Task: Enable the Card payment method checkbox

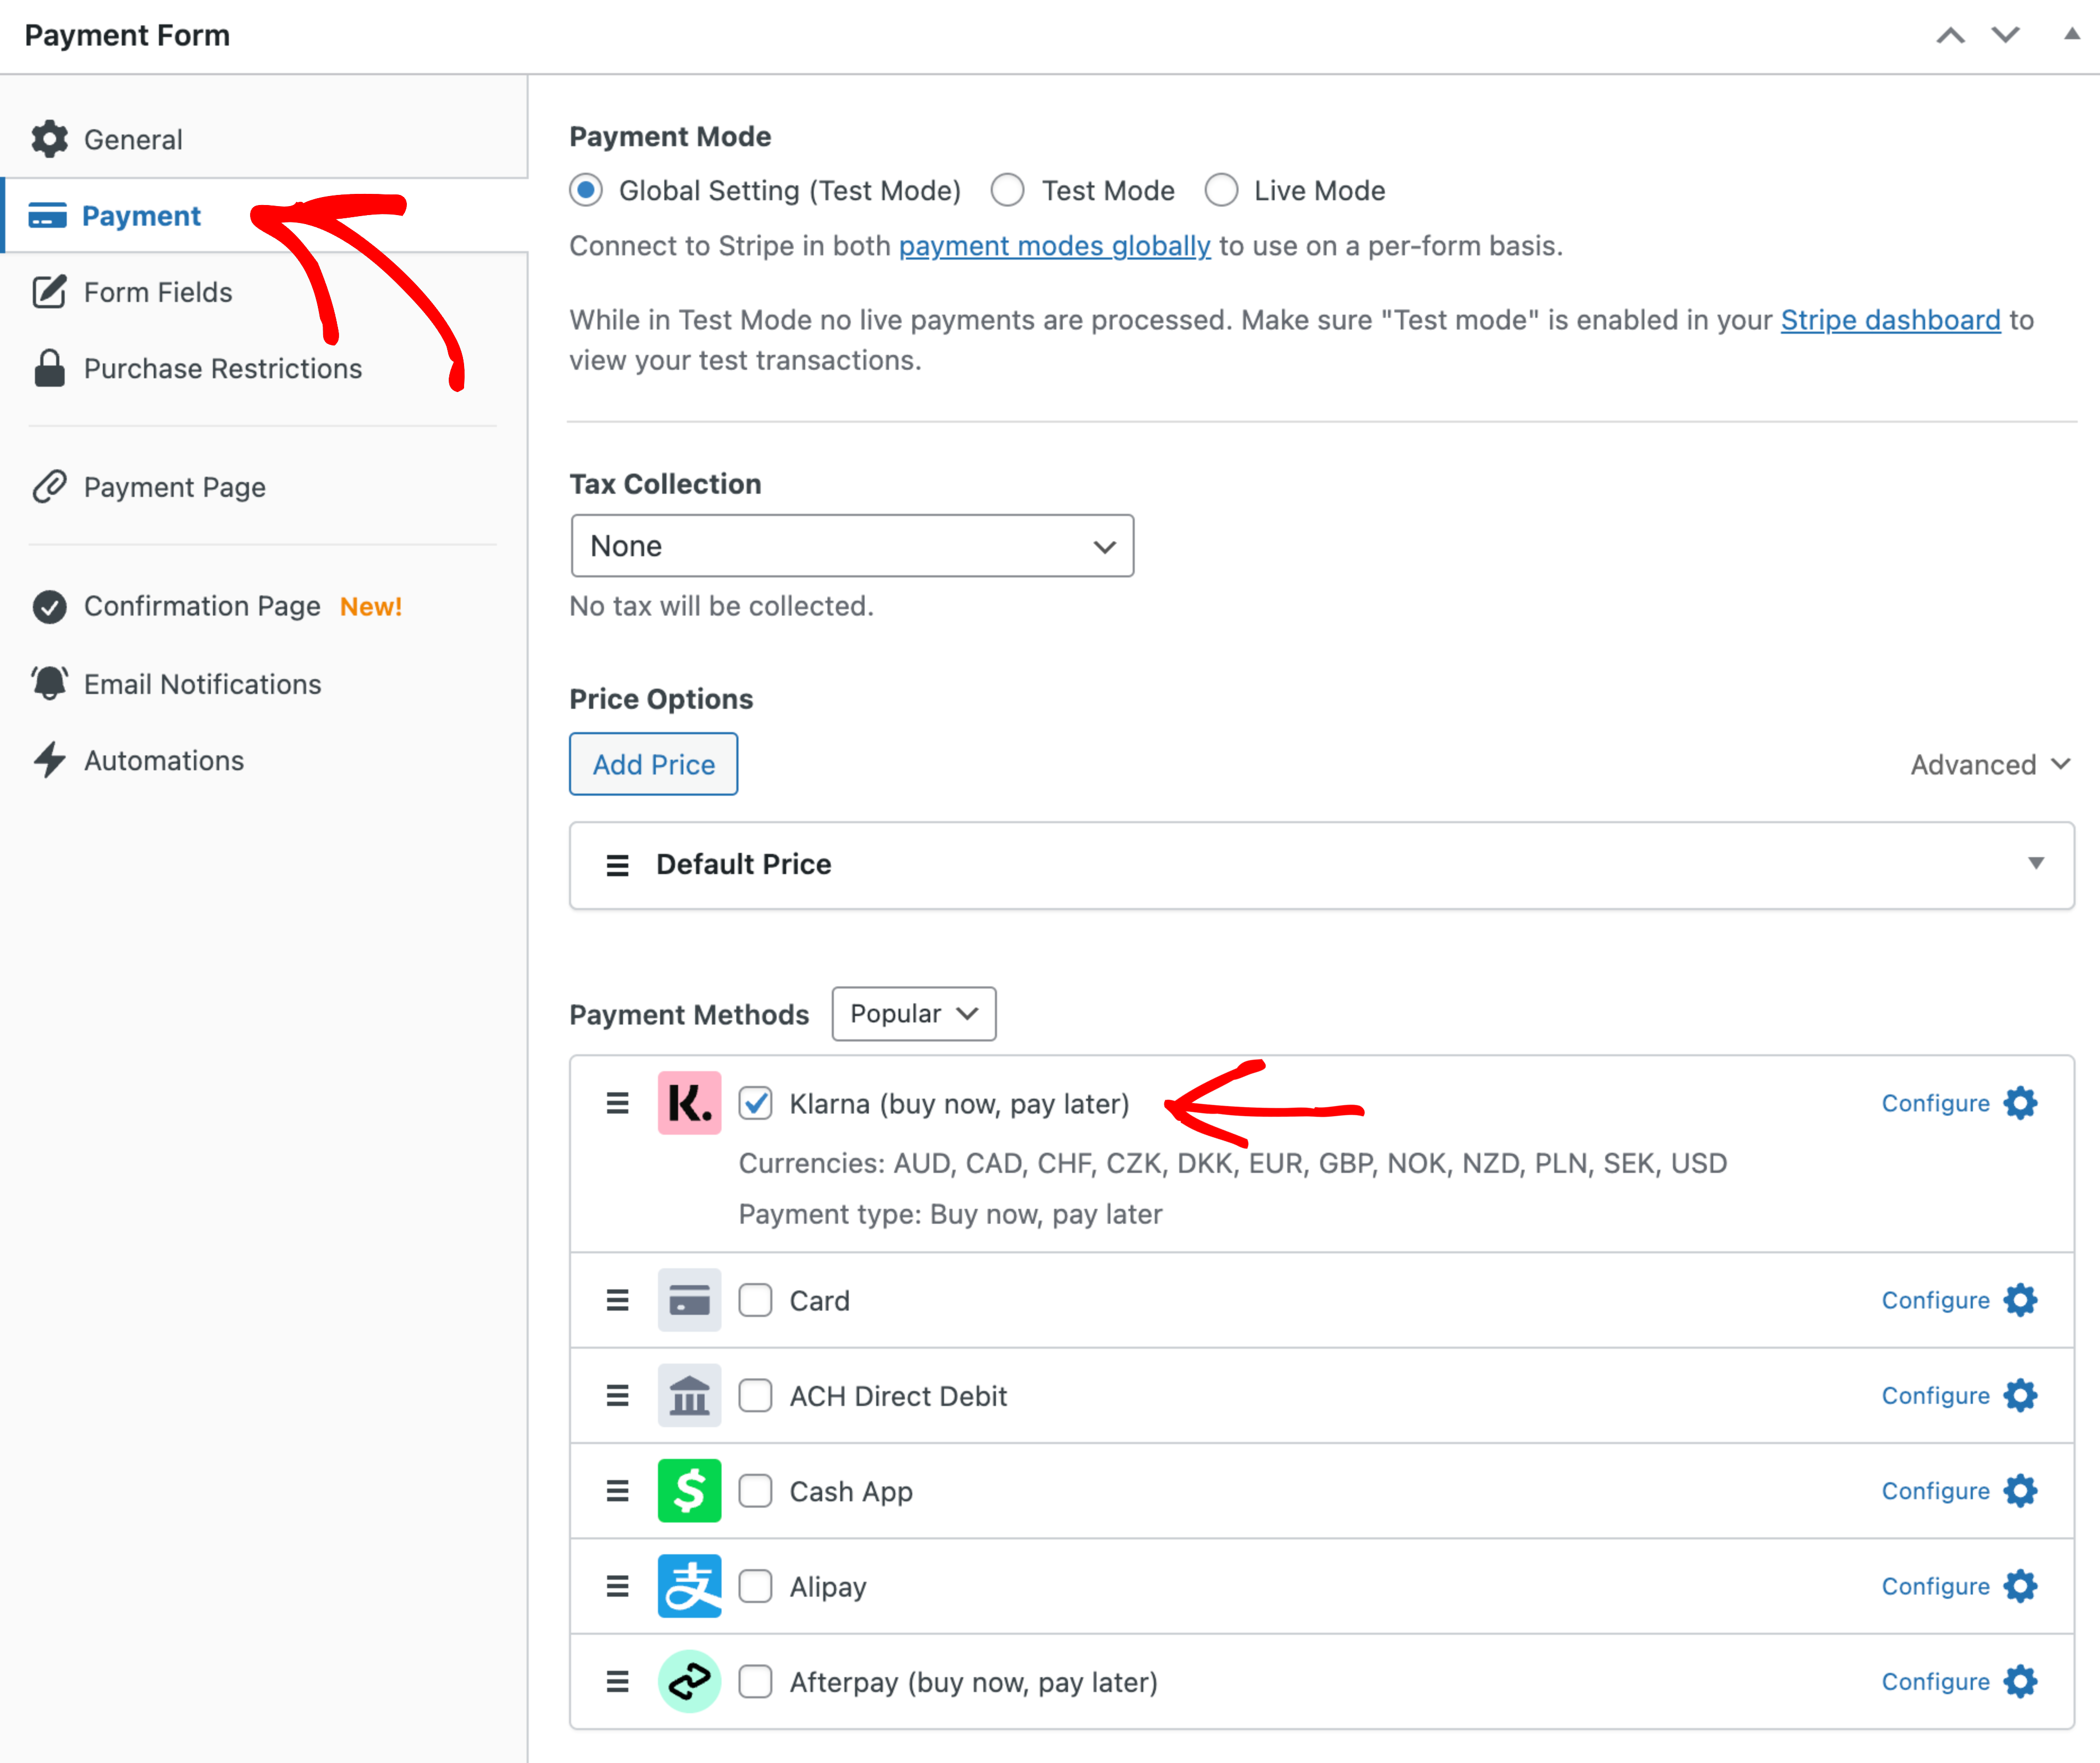Action: (x=755, y=1300)
